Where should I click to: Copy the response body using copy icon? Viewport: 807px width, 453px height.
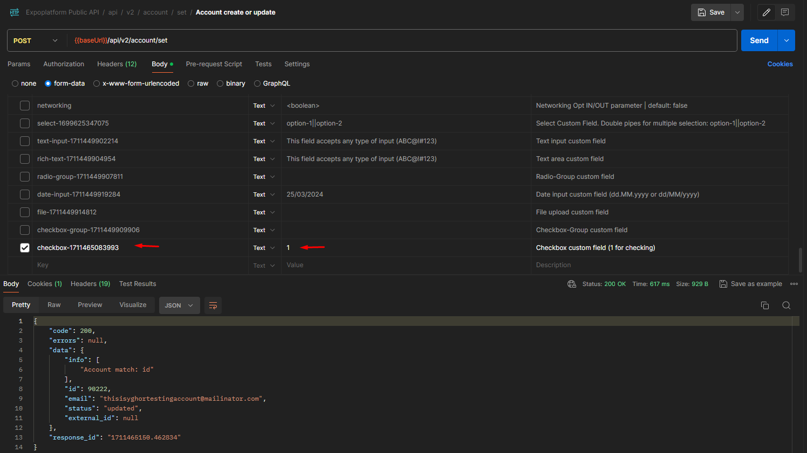pos(765,305)
